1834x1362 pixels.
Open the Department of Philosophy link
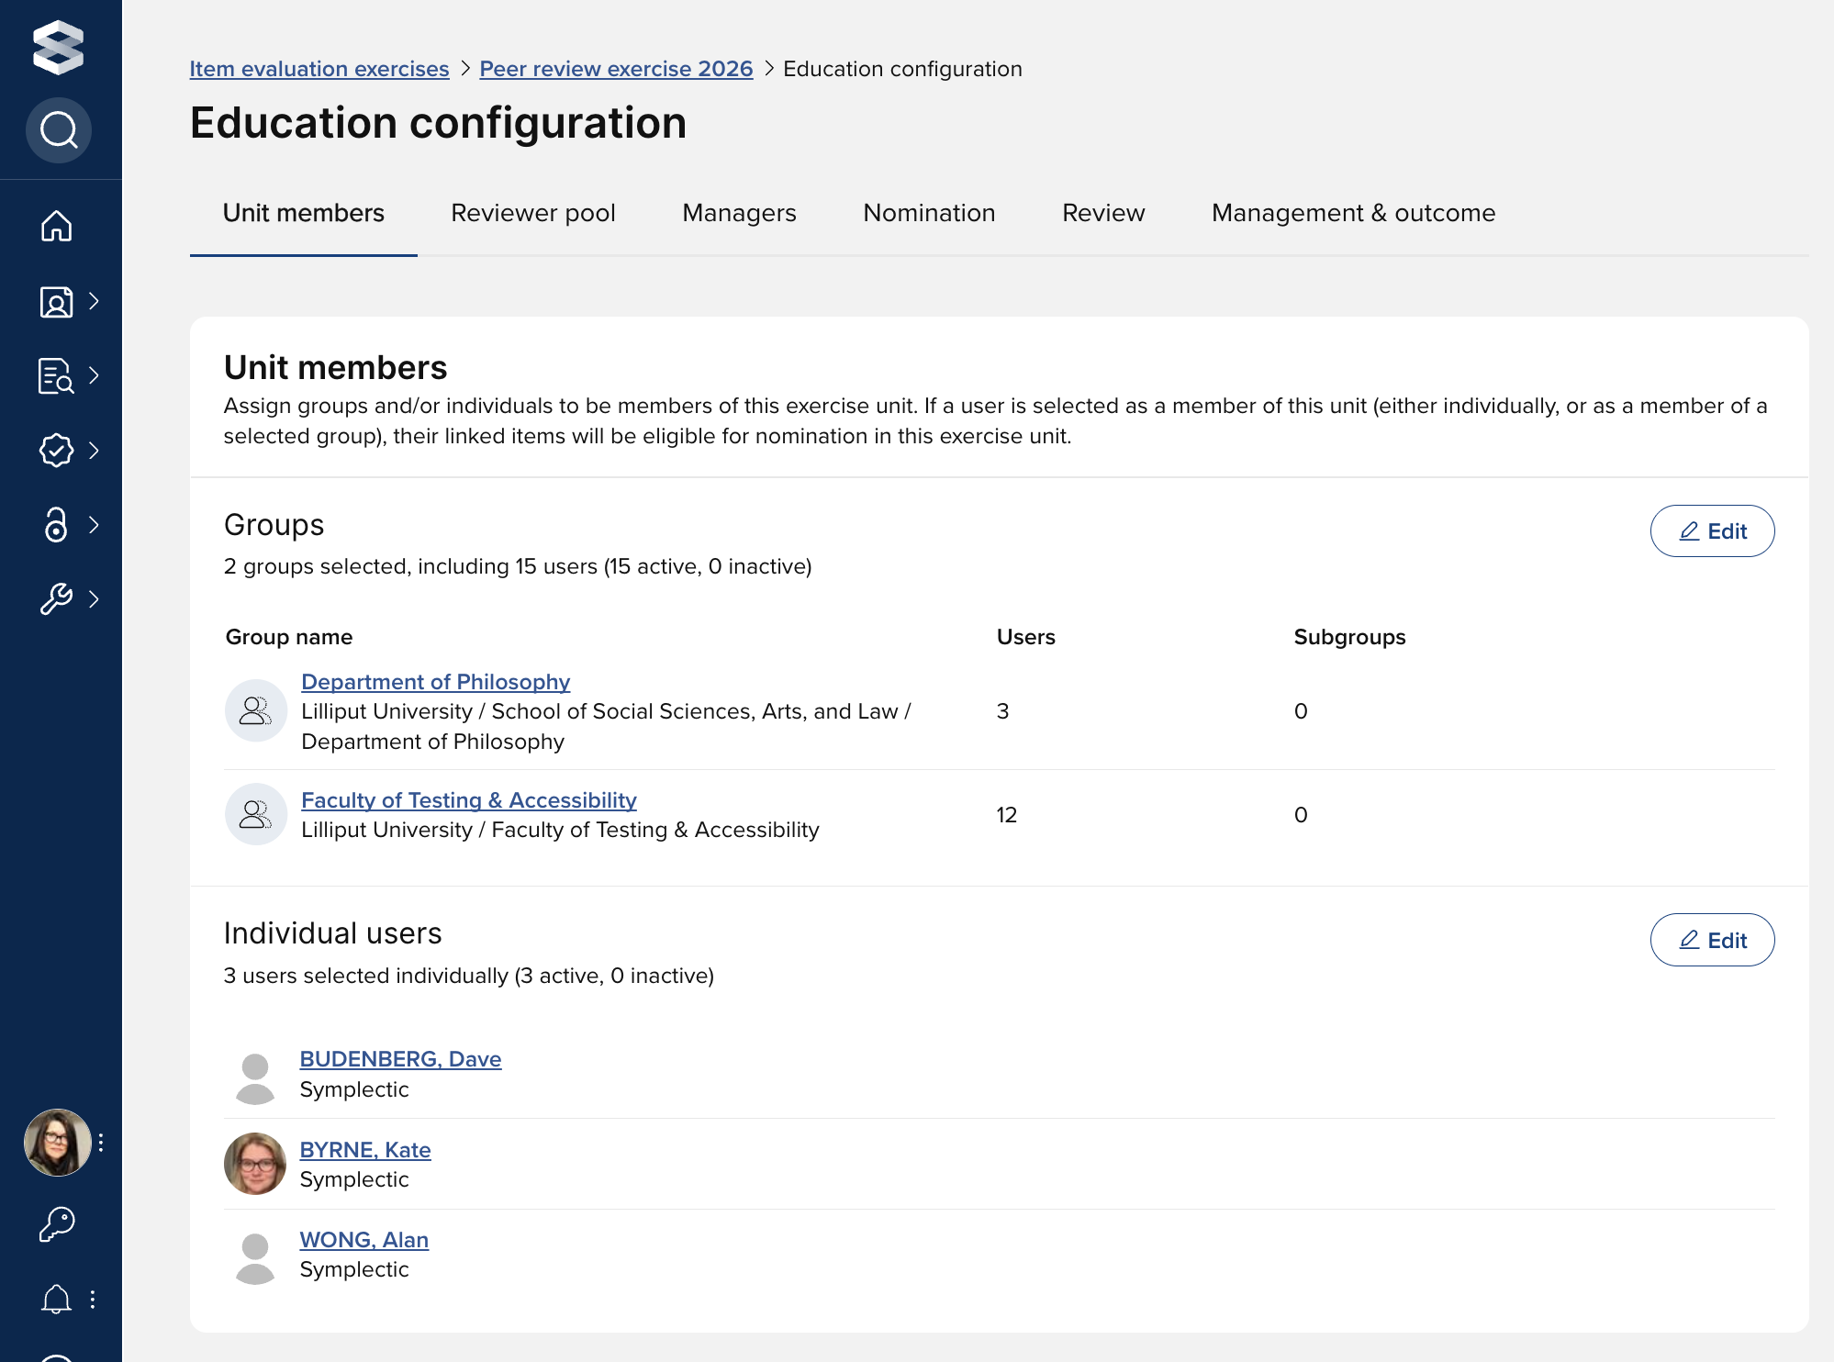click(435, 682)
